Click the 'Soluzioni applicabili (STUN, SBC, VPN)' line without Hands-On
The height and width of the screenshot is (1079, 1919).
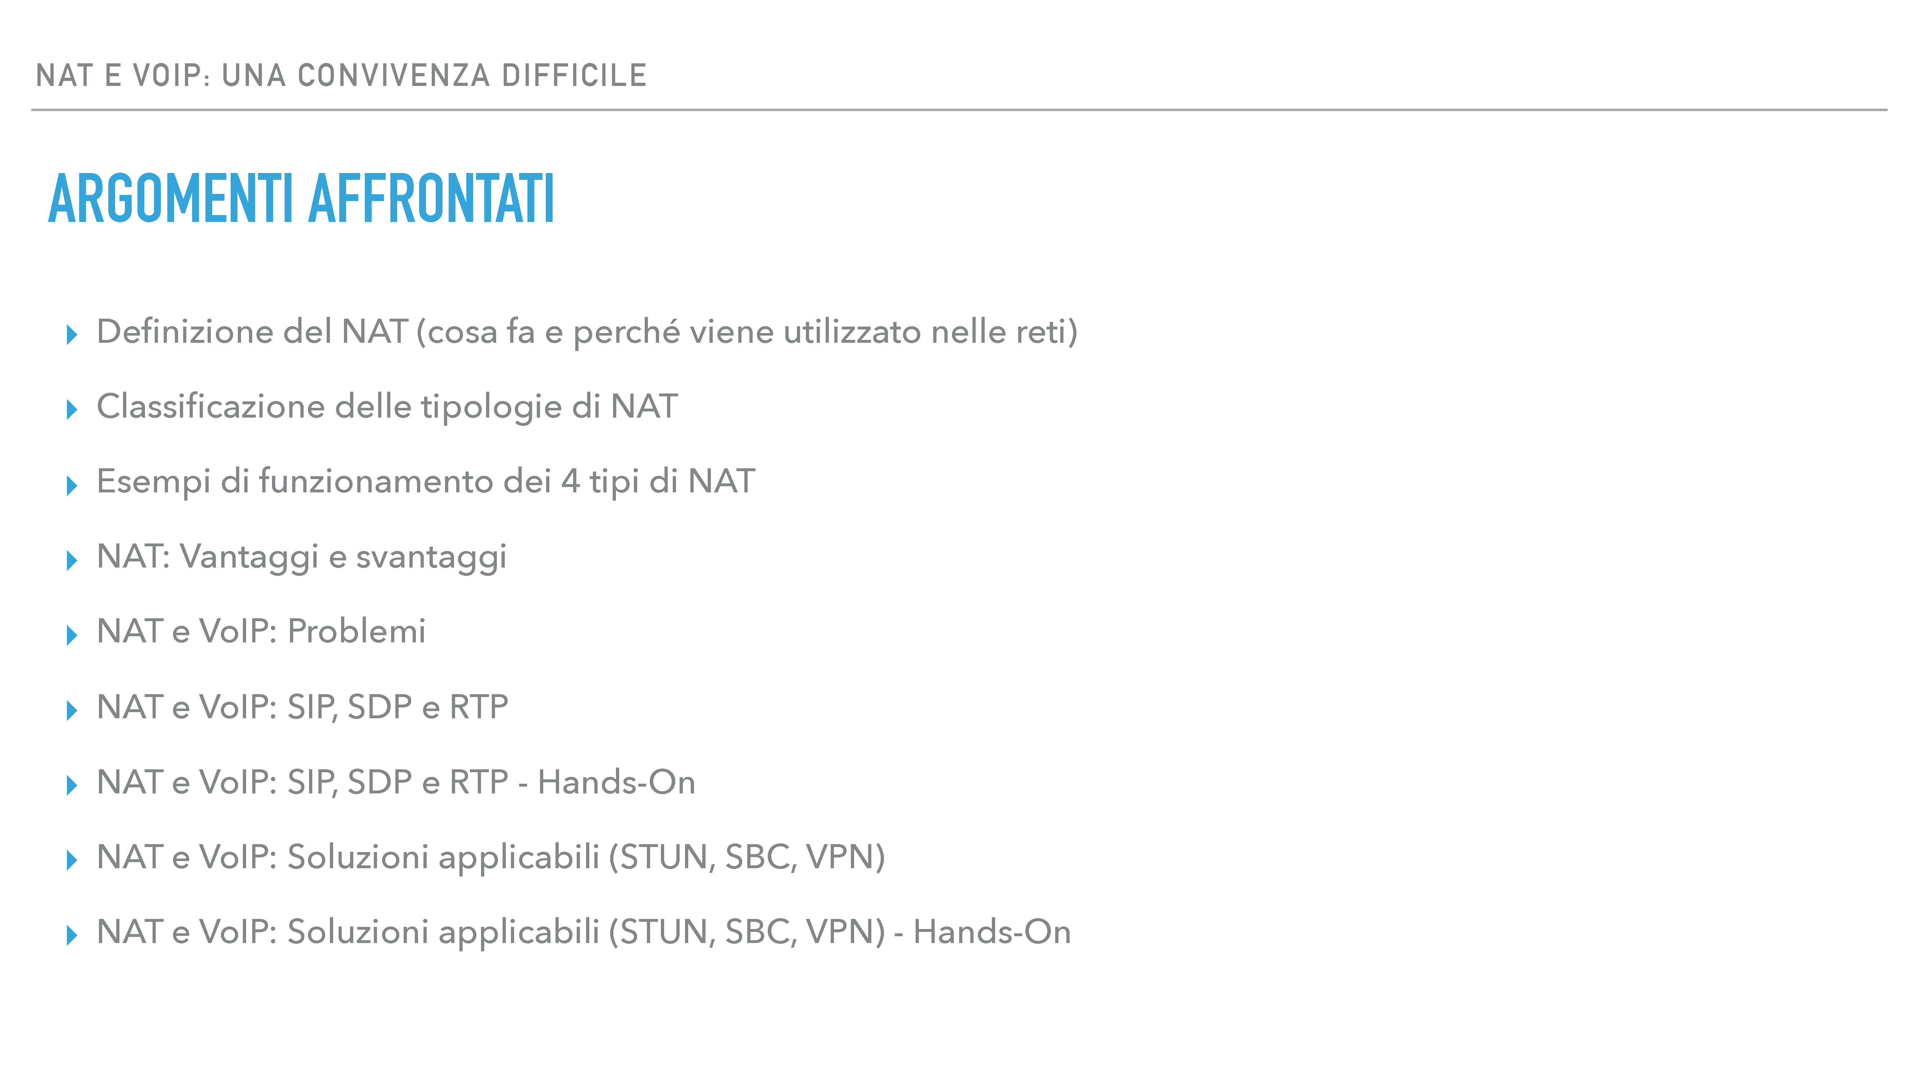pos(491,857)
